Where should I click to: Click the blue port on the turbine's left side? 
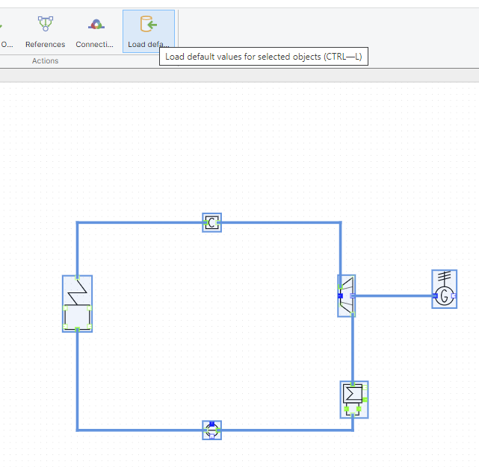[x=340, y=296]
